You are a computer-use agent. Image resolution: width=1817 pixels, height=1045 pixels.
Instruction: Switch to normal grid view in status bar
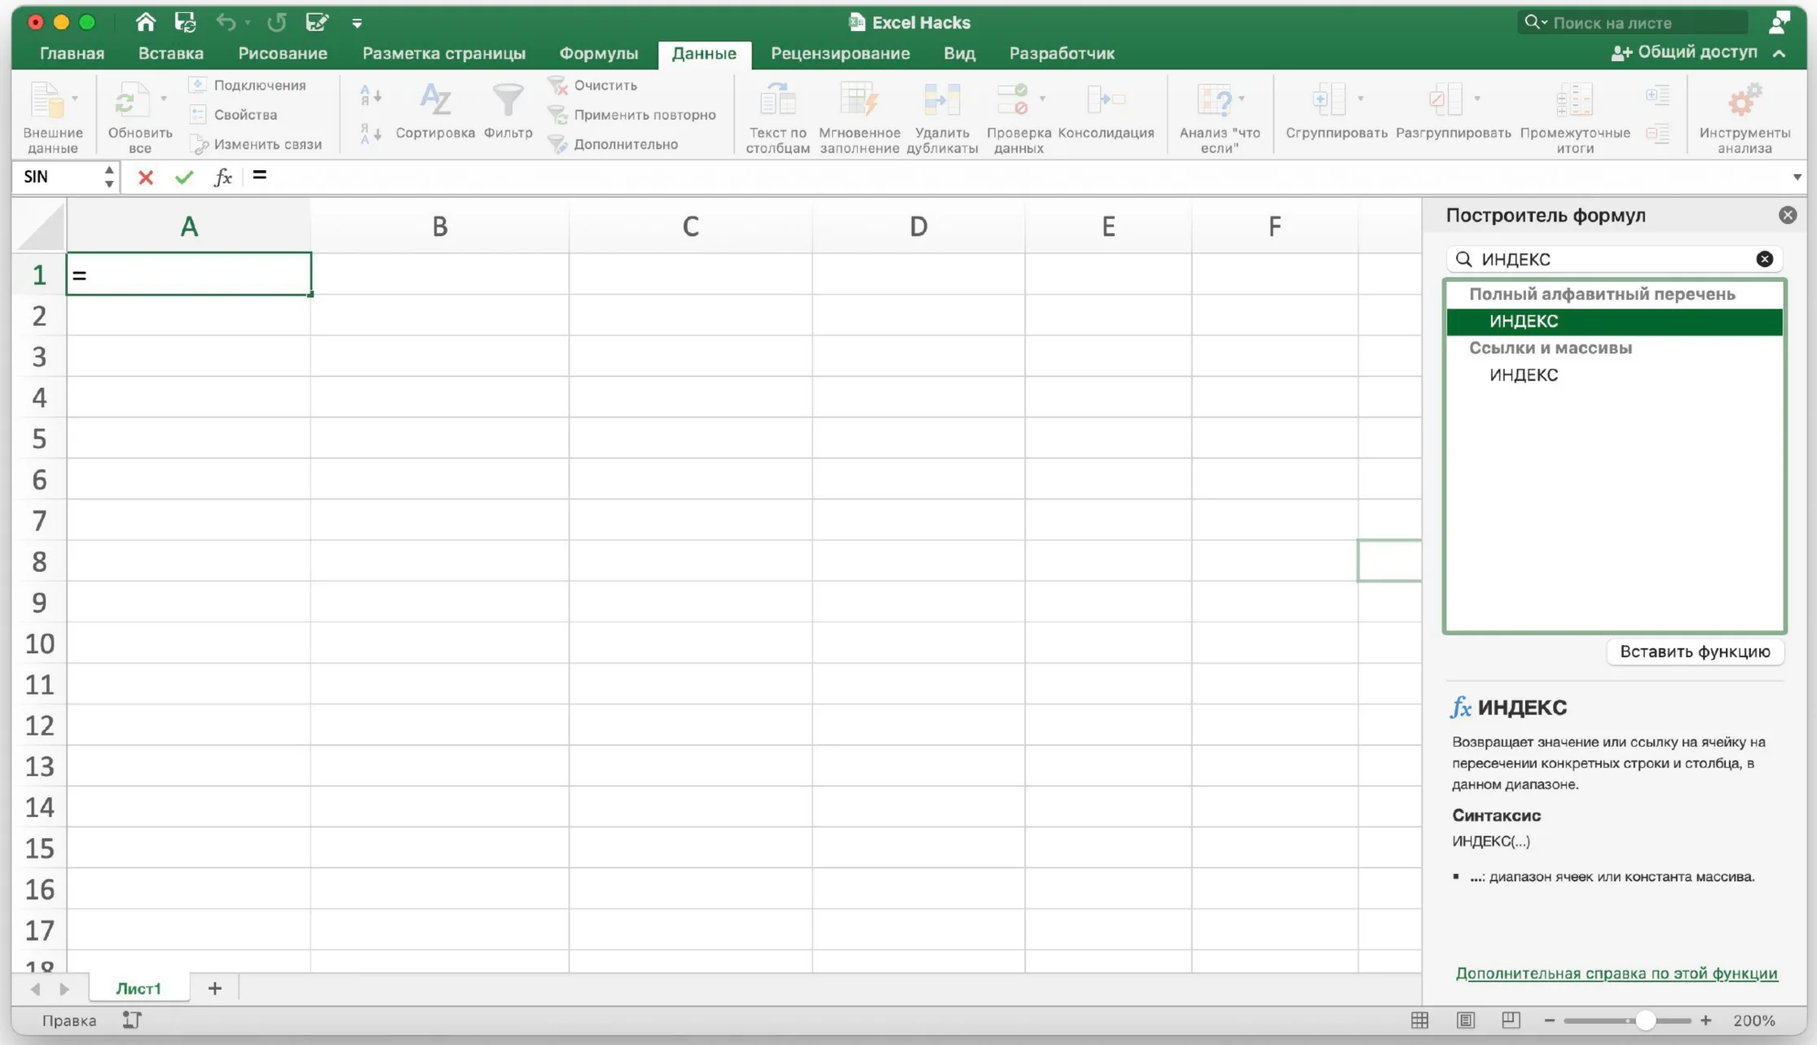(1419, 1021)
